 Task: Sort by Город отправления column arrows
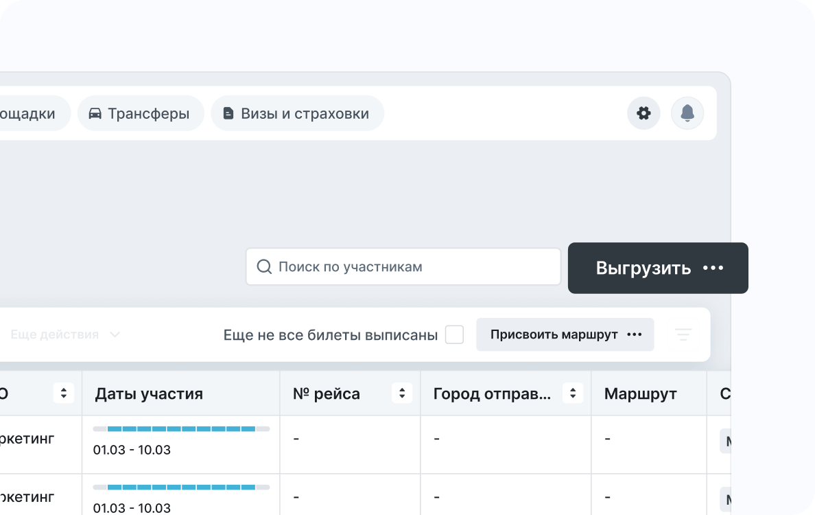[572, 393]
